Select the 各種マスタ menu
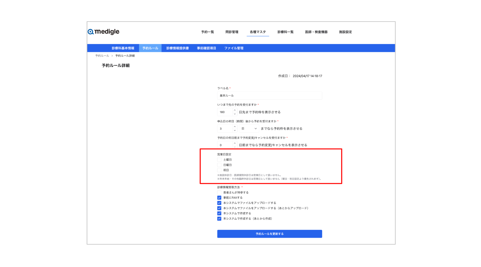 pyautogui.click(x=258, y=32)
